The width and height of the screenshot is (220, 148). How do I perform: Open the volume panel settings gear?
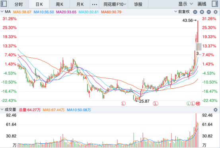[216, 110]
